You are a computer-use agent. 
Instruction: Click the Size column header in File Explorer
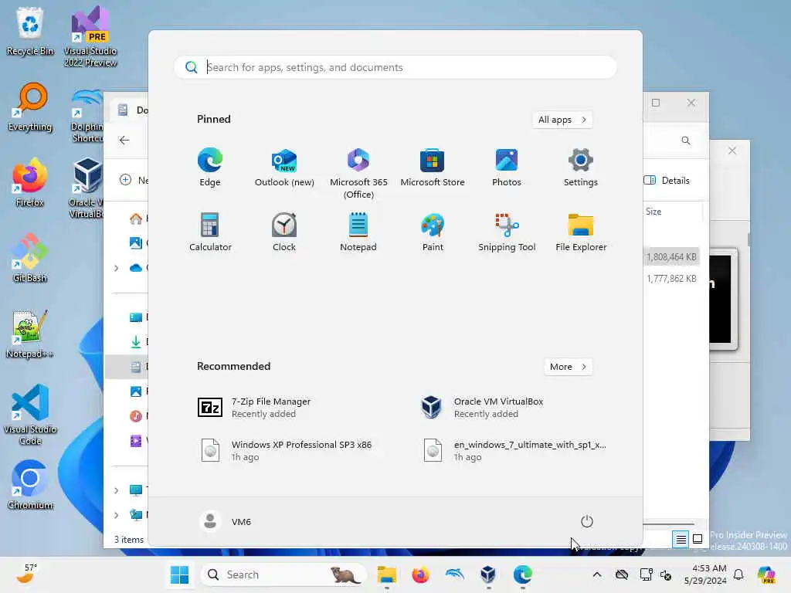click(x=654, y=212)
